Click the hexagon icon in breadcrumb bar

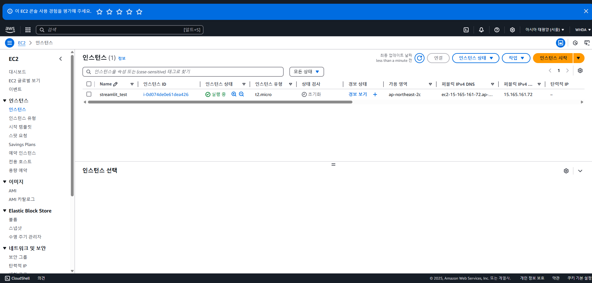point(575,43)
